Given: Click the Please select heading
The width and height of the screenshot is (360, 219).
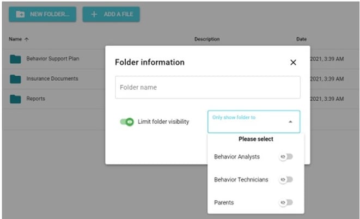Looking at the screenshot, I should 256,139.
